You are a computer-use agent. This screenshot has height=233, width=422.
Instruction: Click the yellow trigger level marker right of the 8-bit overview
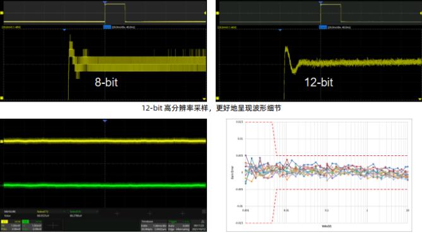[x=206, y=13]
